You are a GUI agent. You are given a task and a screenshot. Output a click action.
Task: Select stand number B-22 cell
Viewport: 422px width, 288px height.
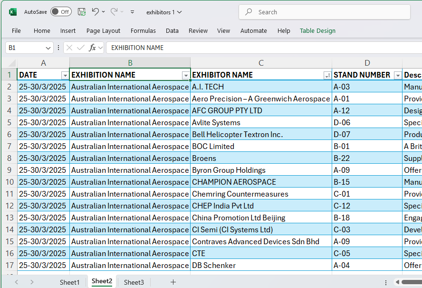tap(367, 159)
